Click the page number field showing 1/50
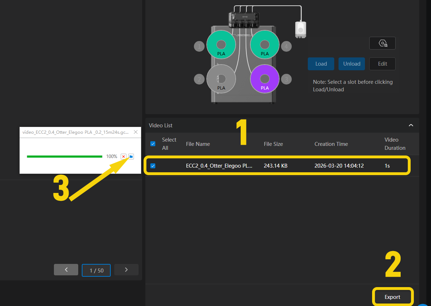Image resolution: width=431 pixels, height=306 pixels. click(x=96, y=270)
